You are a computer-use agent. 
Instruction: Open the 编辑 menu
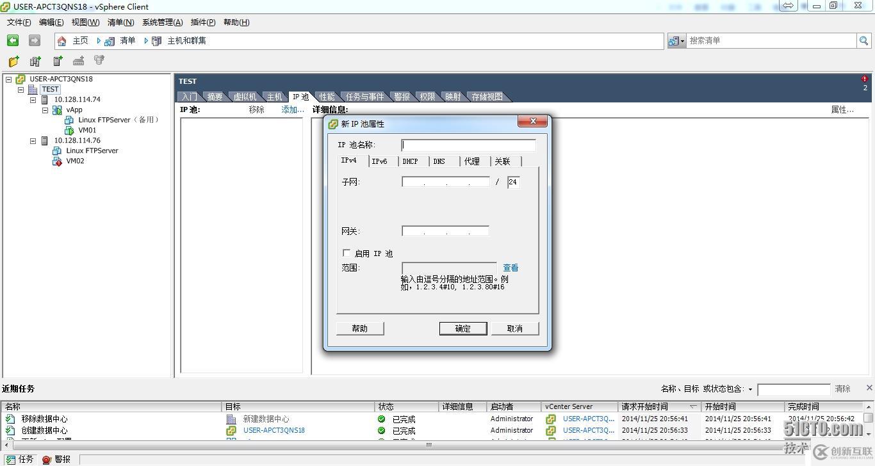(x=51, y=22)
